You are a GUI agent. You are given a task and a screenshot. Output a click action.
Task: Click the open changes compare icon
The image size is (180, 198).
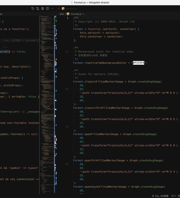[x=38, y=9]
